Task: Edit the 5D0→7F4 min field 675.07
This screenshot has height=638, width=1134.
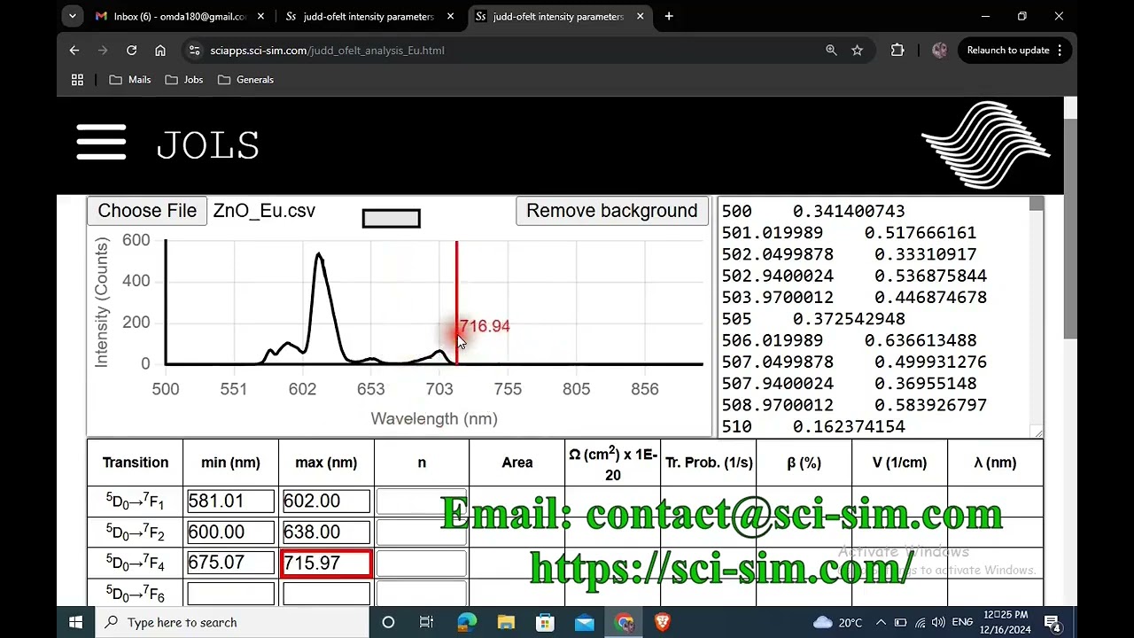Action: click(230, 564)
